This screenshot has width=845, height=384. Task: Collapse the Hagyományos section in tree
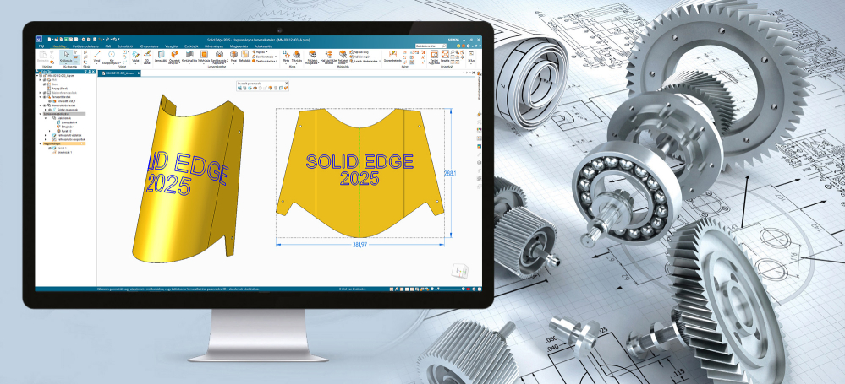[x=41, y=143]
